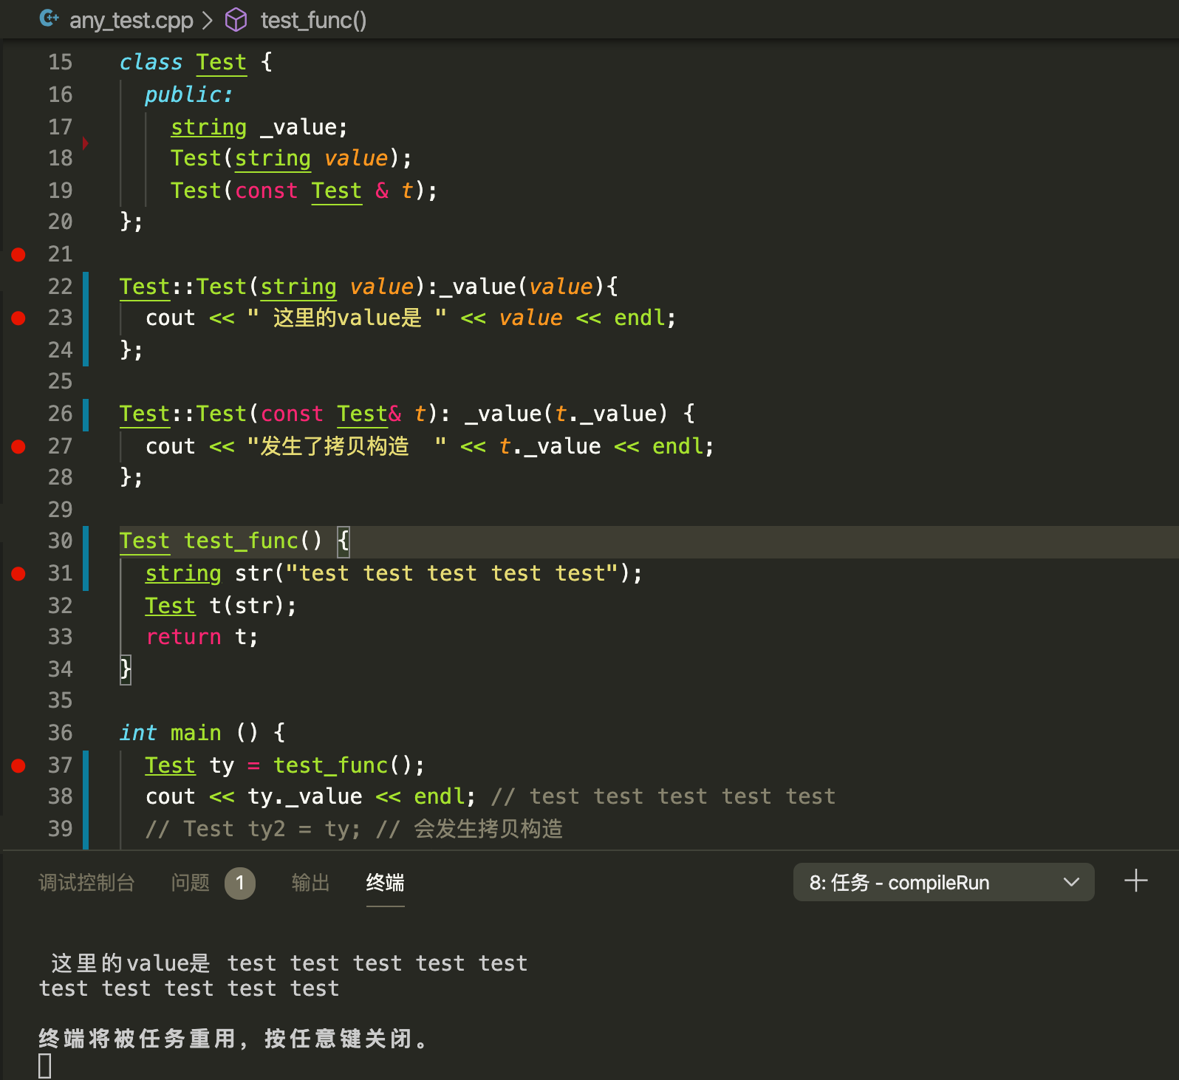Add a new terminal with plus icon

[x=1135, y=881]
